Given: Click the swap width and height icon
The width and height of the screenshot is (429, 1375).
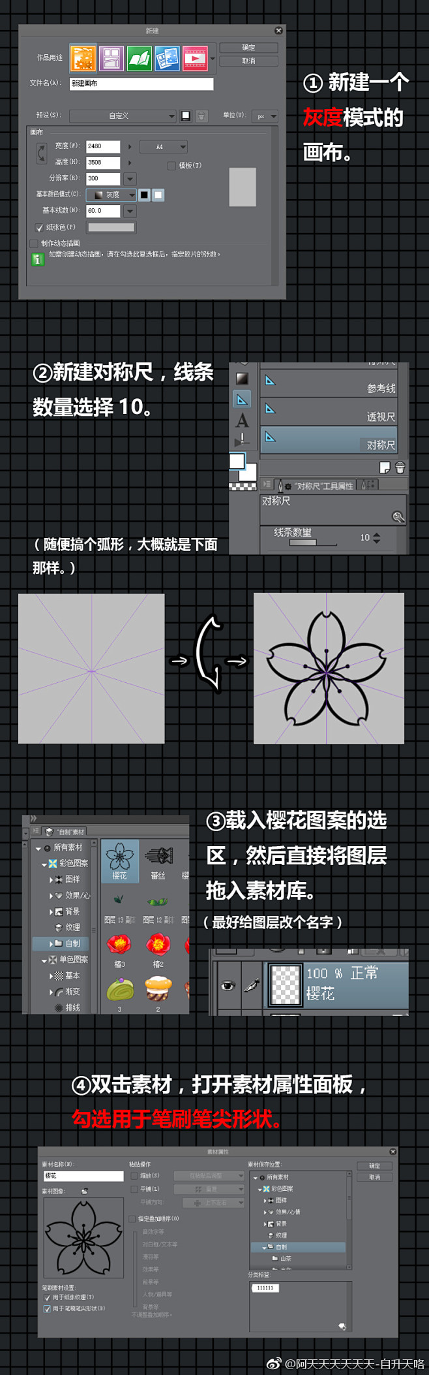Looking at the screenshot, I should [x=42, y=154].
